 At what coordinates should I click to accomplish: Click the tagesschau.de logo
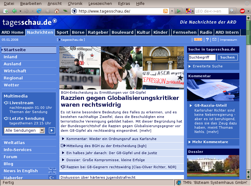30,22
